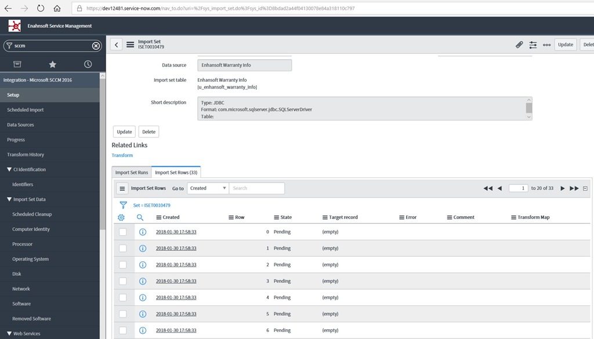Personalize list columns with gear icon
The width and height of the screenshot is (594, 339).
tap(121, 217)
